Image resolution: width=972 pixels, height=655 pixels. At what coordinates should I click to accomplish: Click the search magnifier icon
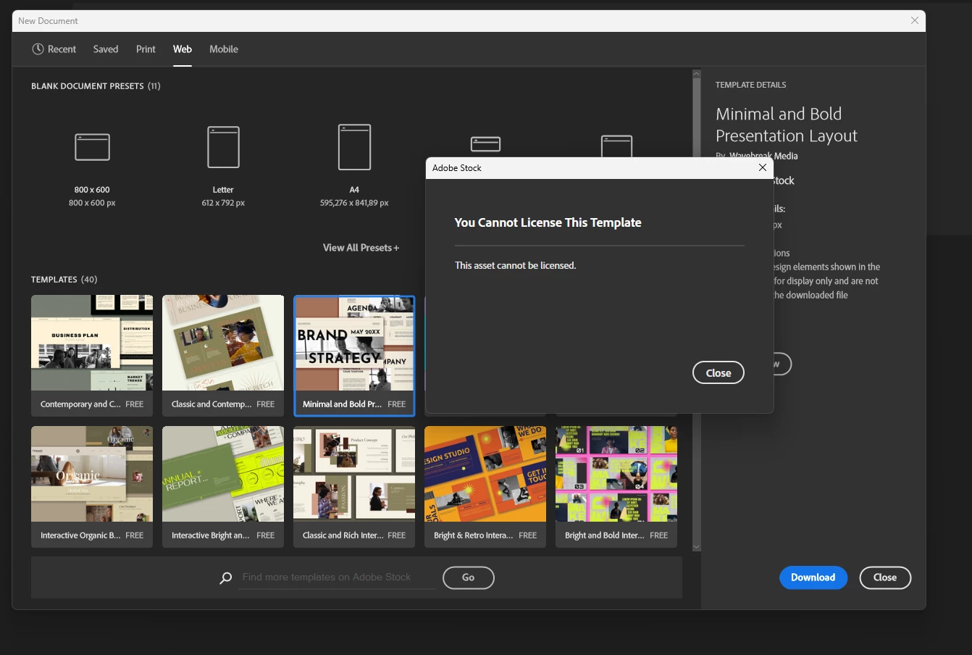click(226, 577)
